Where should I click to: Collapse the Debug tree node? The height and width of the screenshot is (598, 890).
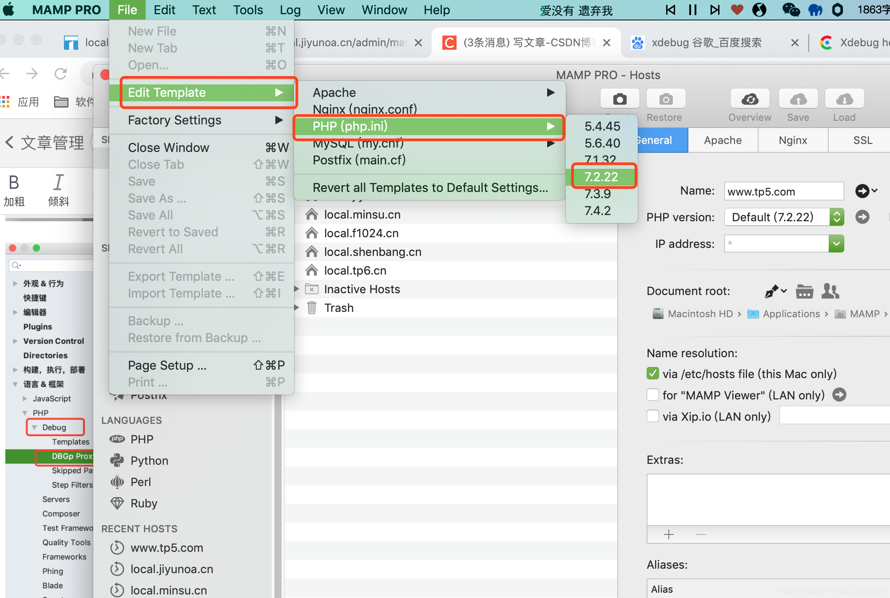point(34,427)
